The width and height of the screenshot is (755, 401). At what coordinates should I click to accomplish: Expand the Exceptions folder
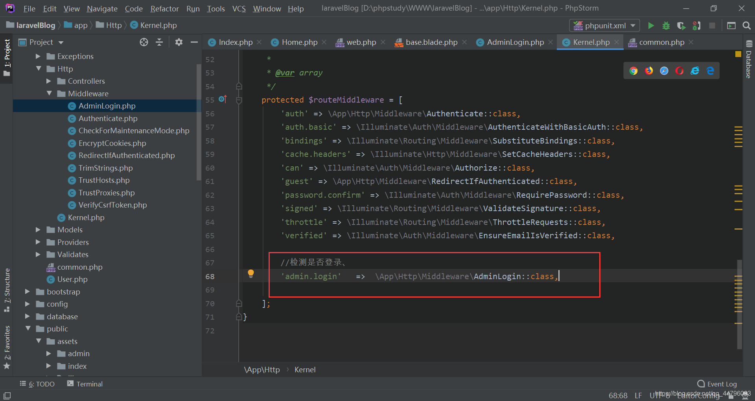click(x=38, y=56)
